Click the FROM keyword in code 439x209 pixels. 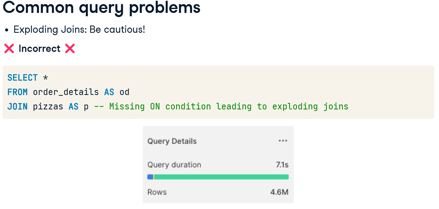(x=17, y=92)
